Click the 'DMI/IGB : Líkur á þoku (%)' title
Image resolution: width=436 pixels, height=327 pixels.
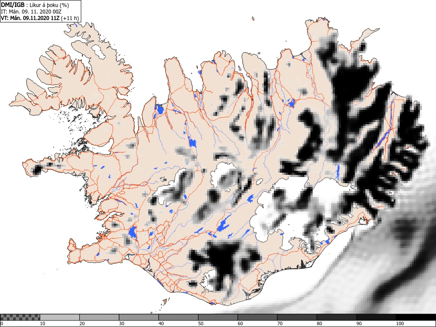point(35,5)
